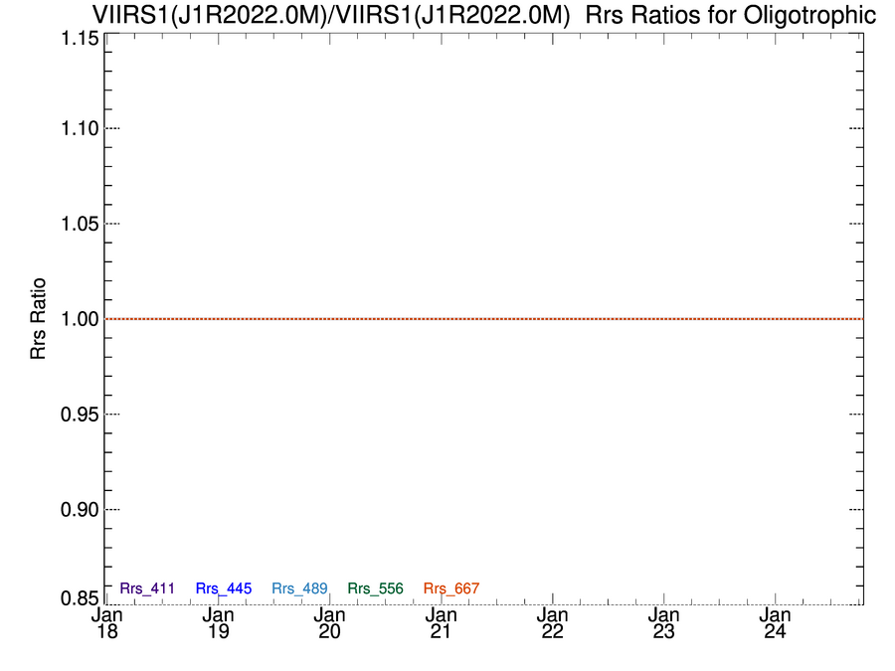
Task: Click the Rrs_445 legend label
Action: click(x=224, y=588)
